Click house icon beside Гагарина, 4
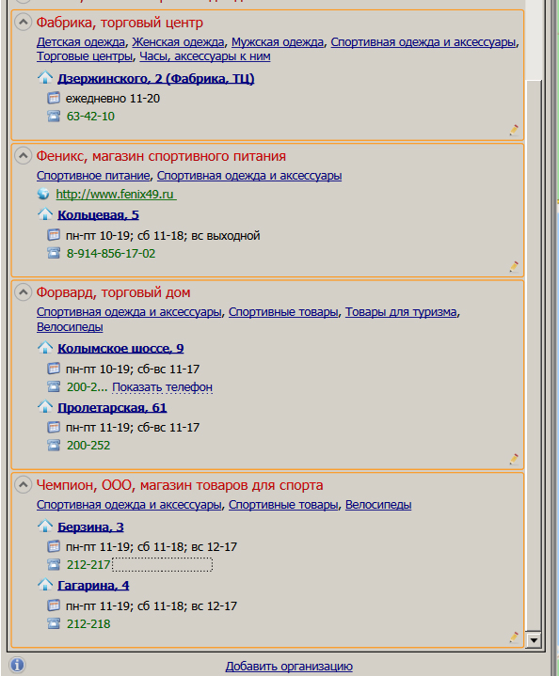This screenshot has width=559, height=676. click(45, 584)
